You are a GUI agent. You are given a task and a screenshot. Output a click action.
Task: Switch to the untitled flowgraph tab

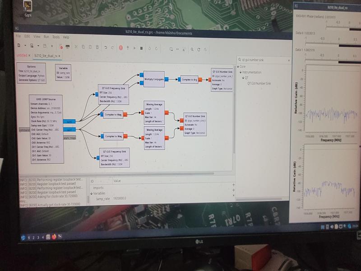point(22,55)
